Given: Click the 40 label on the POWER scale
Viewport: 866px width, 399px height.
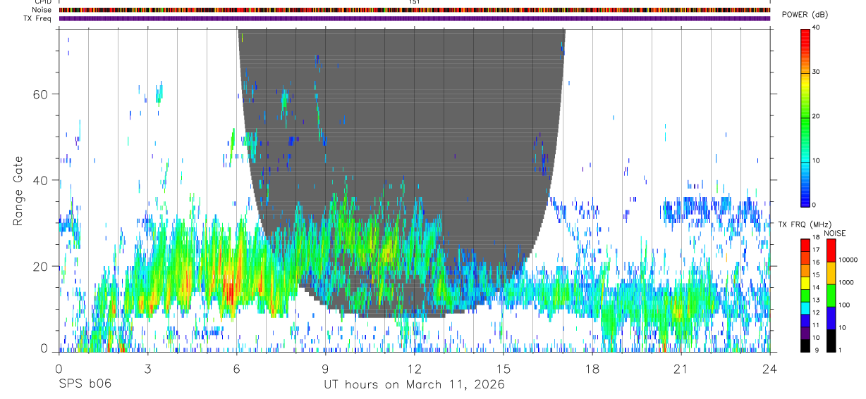Looking at the screenshot, I should pos(815,28).
